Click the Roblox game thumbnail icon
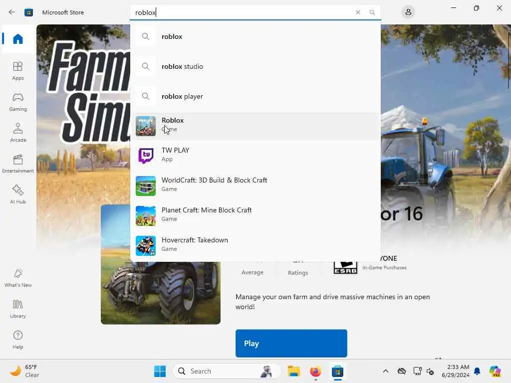Screen dimensions: 511x383 tap(146, 126)
